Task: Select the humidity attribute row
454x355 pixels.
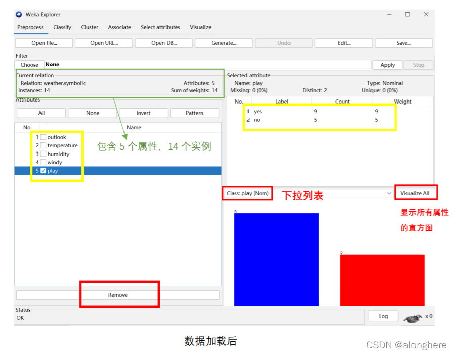Action: click(x=118, y=154)
